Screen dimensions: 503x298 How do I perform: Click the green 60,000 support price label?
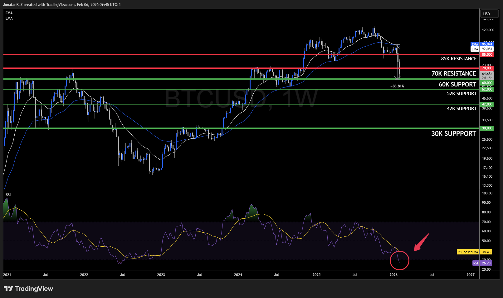click(x=486, y=83)
